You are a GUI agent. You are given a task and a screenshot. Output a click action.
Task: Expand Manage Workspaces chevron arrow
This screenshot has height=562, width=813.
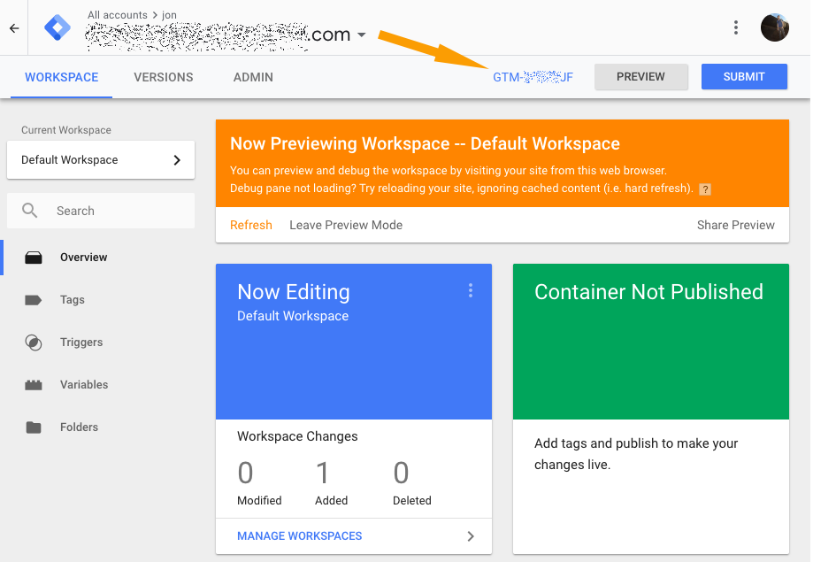point(471,536)
